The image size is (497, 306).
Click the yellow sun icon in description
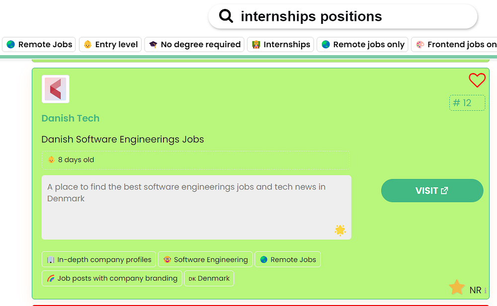pyautogui.click(x=340, y=230)
